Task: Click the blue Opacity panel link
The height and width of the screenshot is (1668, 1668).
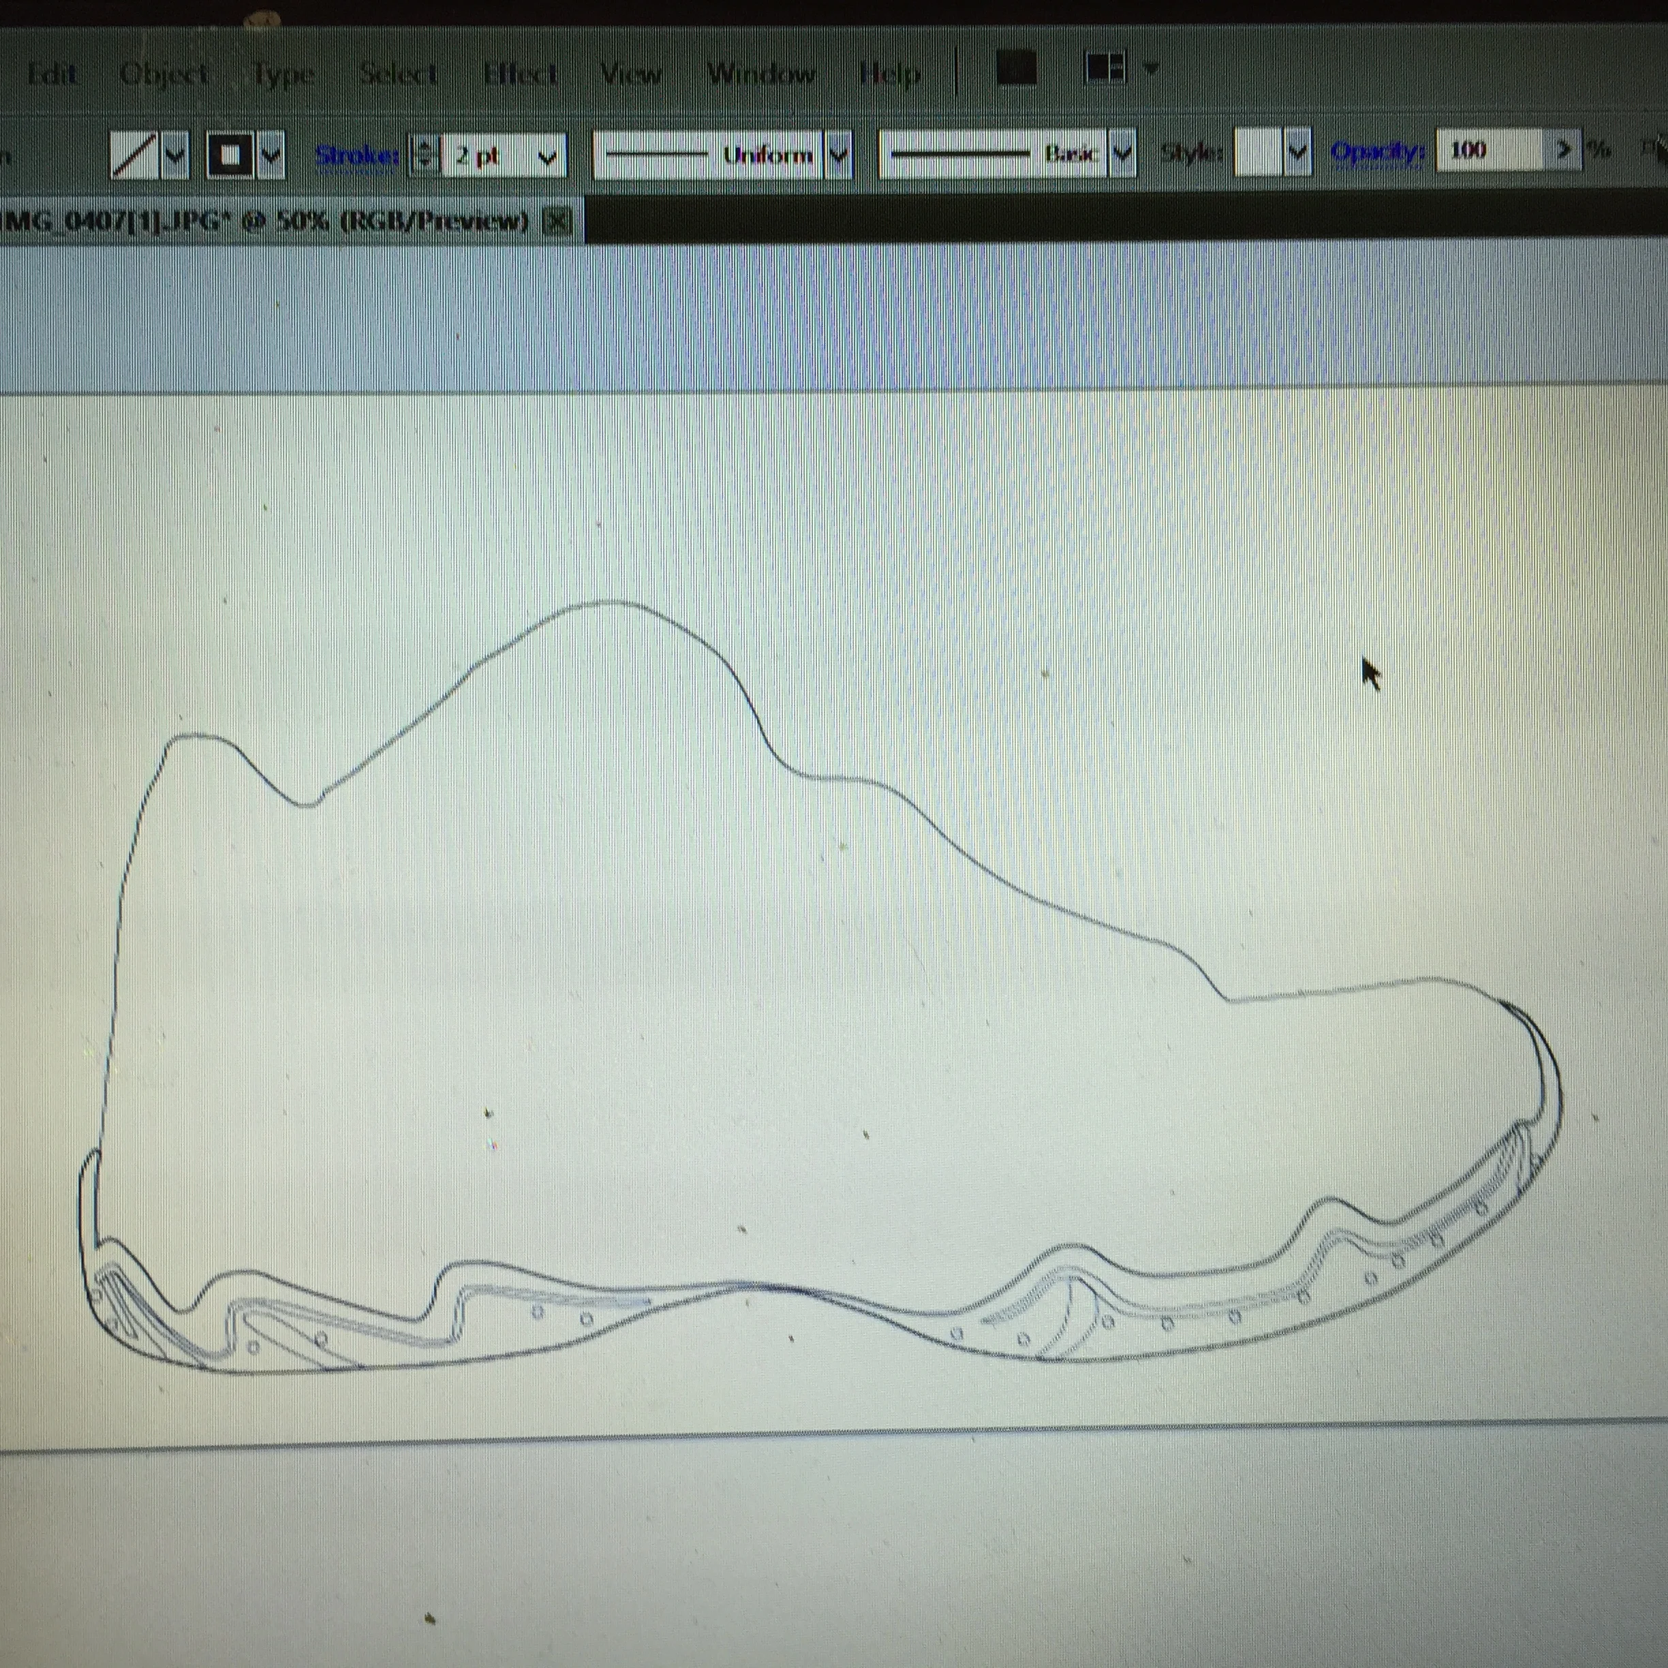Action: coord(1376,152)
